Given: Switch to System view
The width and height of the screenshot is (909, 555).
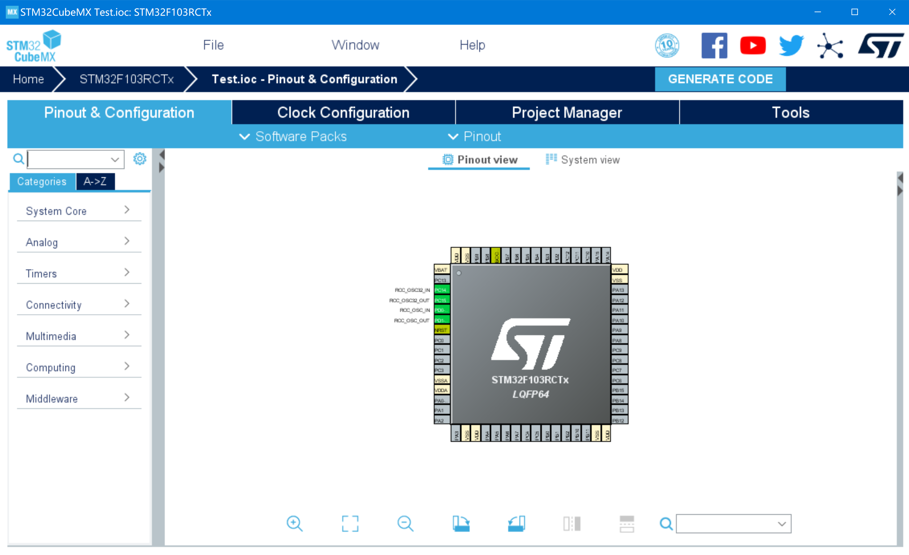Looking at the screenshot, I should (x=582, y=159).
